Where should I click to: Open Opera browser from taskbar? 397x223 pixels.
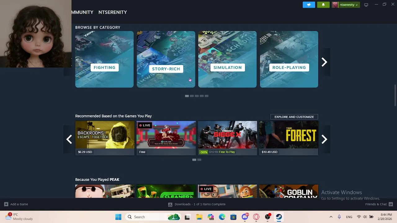pyautogui.click(x=256, y=217)
